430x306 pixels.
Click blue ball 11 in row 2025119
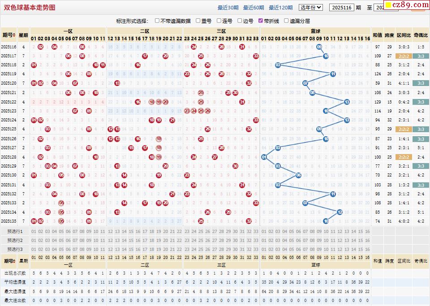[333, 74]
